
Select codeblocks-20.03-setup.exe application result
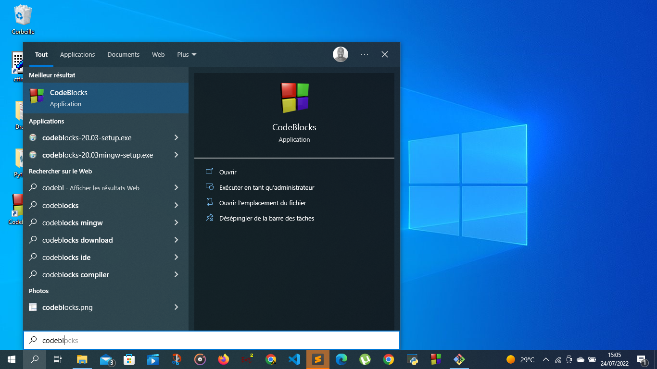(x=96, y=137)
